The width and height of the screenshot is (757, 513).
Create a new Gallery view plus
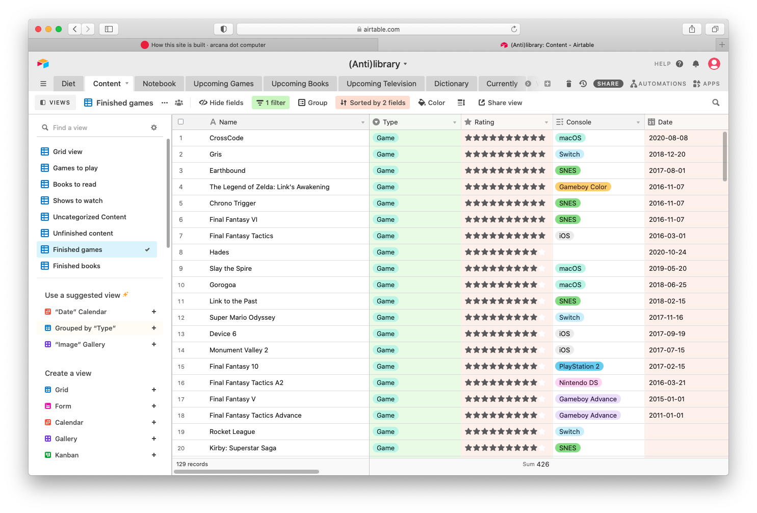click(154, 439)
